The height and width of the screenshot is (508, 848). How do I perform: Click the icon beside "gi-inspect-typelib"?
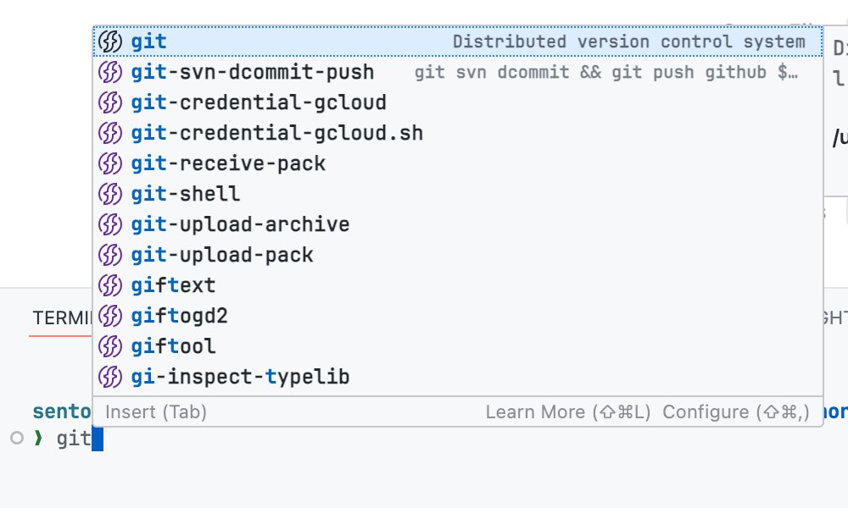click(x=110, y=377)
